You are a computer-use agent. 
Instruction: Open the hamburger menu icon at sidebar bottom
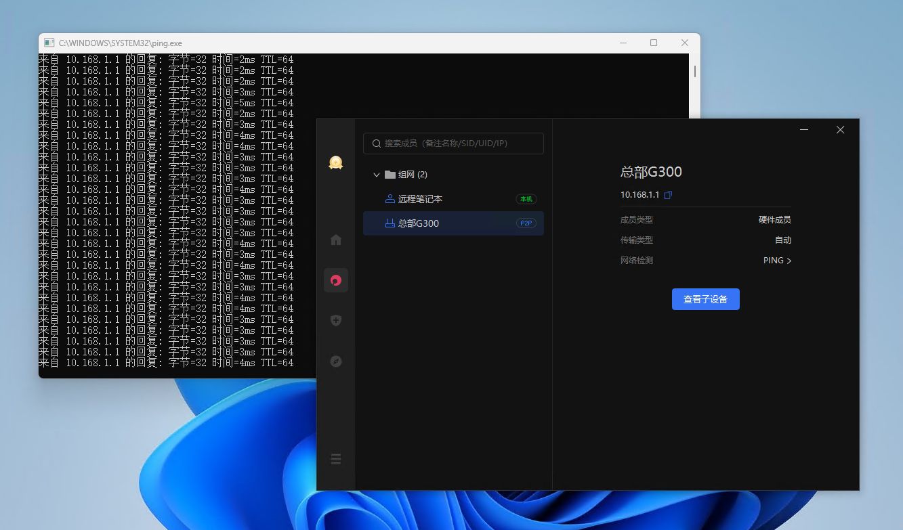coord(336,460)
